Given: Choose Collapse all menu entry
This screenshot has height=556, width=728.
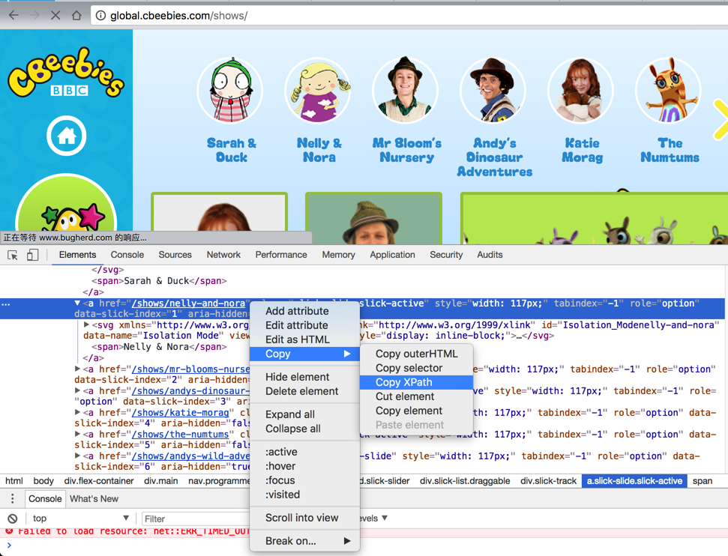Looking at the screenshot, I should pos(304,429).
